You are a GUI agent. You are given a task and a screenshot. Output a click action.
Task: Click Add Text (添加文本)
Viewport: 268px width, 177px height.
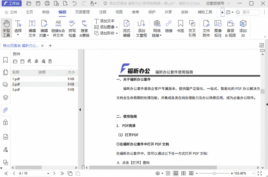(104, 21)
